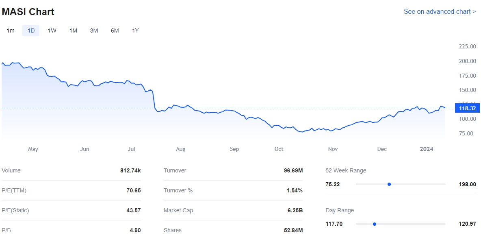Click the Oct label on the time axis
The height and width of the screenshot is (242, 481).
(279, 149)
